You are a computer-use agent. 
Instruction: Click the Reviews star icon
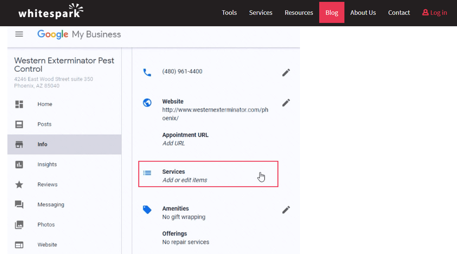pyautogui.click(x=19, y=184)
